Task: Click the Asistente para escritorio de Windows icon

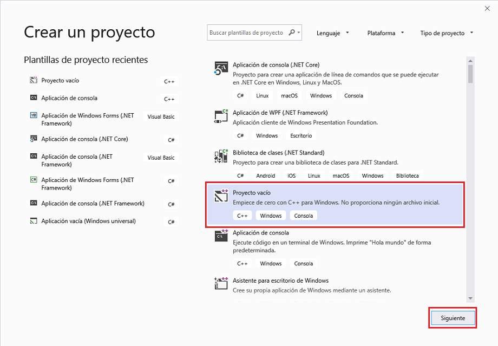Action: click(221, 283)
